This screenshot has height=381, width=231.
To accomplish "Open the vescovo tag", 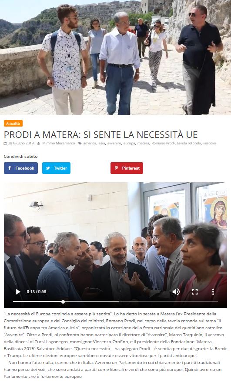I will click(x=209, y=143).
